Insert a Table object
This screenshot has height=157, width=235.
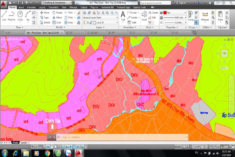point(132,23)
